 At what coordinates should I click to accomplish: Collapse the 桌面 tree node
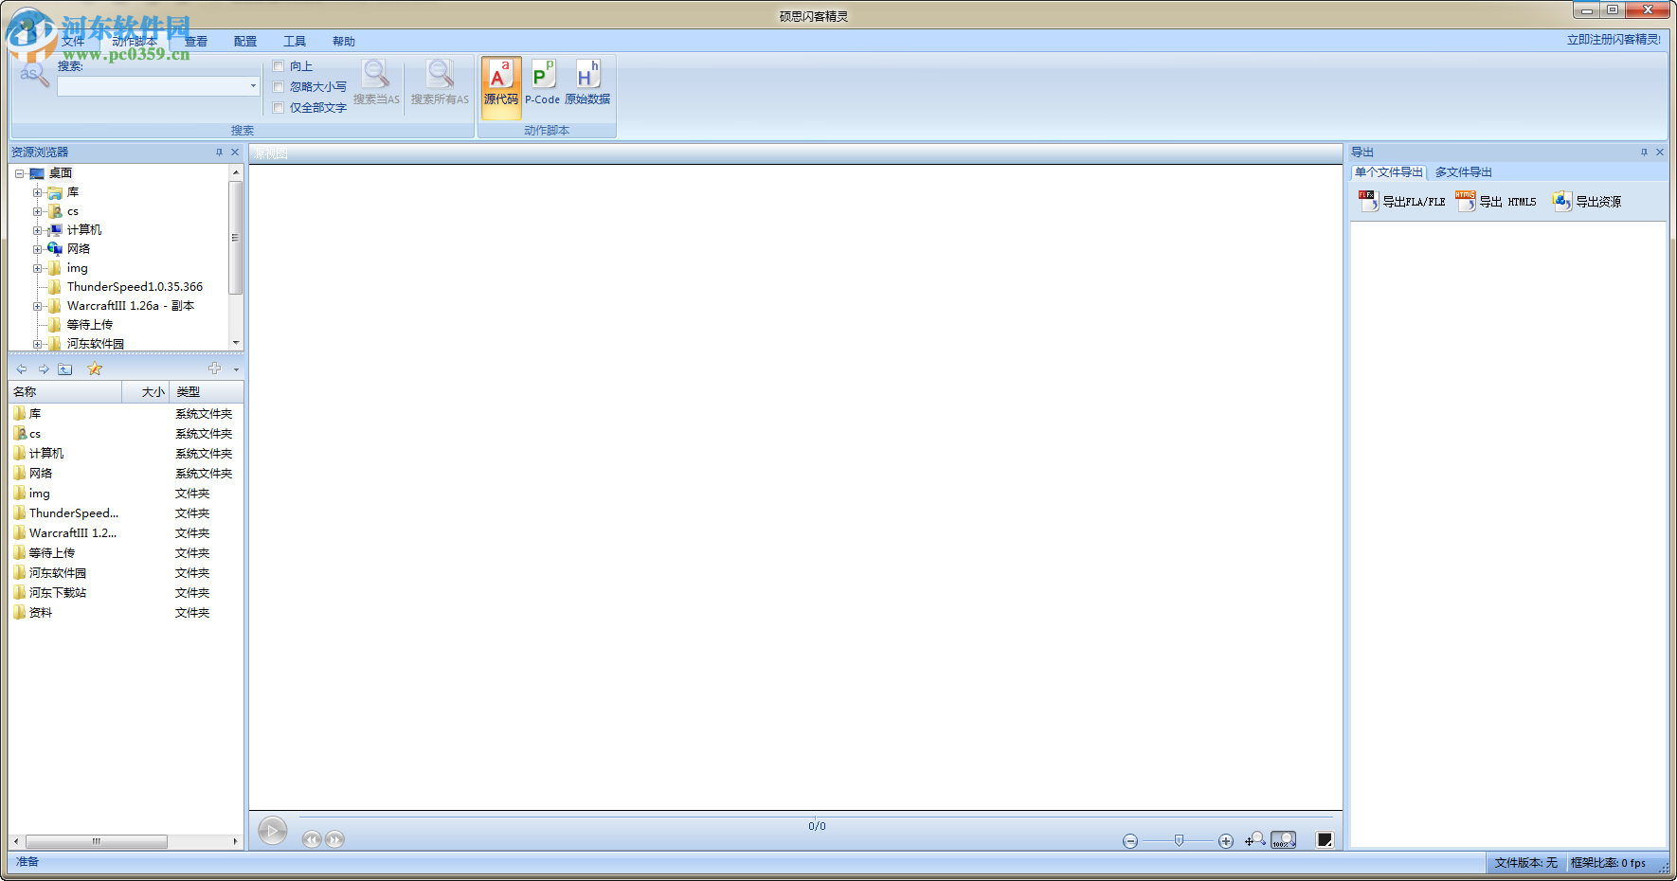pyautogui.click(x=19, y=173)
